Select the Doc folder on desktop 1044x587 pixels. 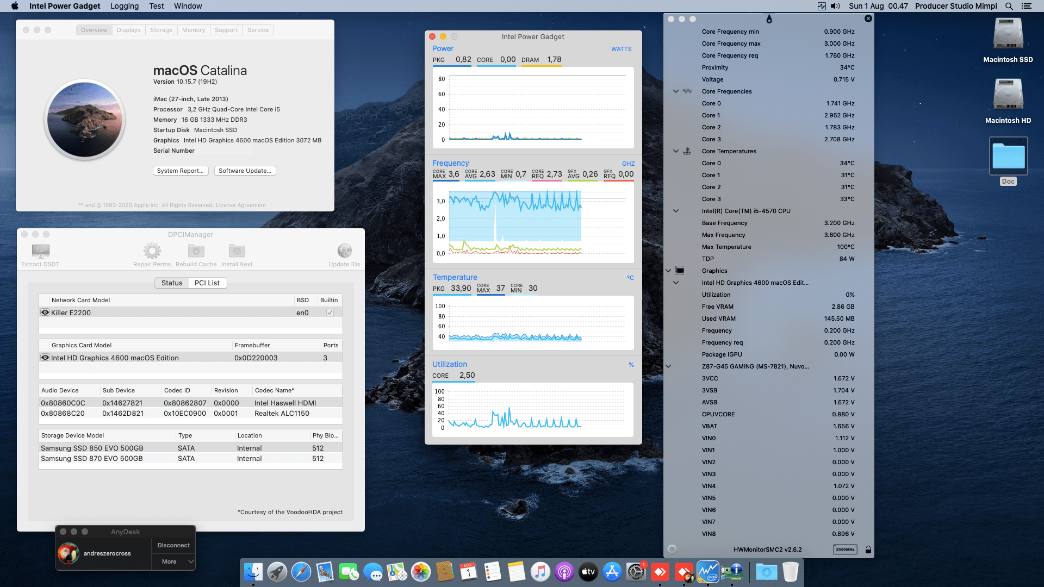[x=1009, y=161]
